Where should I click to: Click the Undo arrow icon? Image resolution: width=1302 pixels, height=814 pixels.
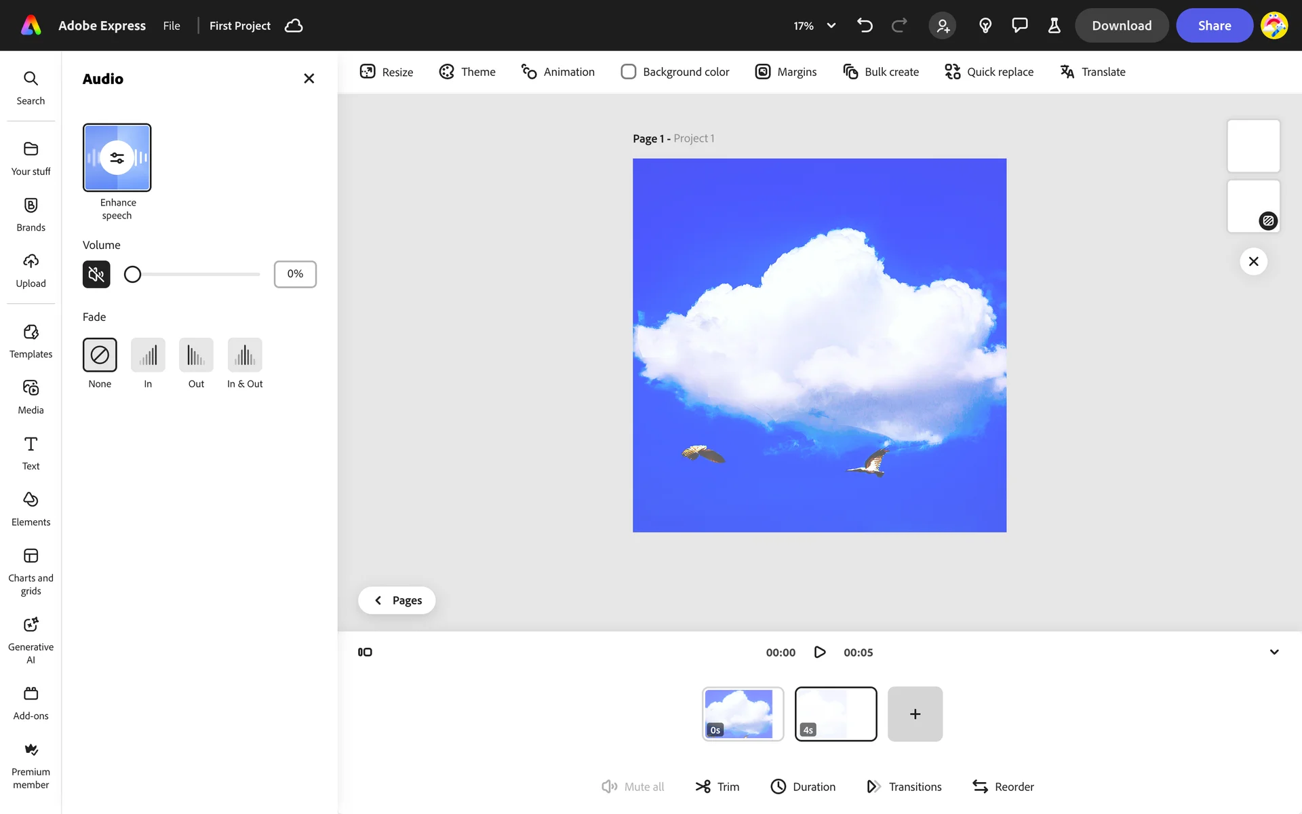[865, 26]
